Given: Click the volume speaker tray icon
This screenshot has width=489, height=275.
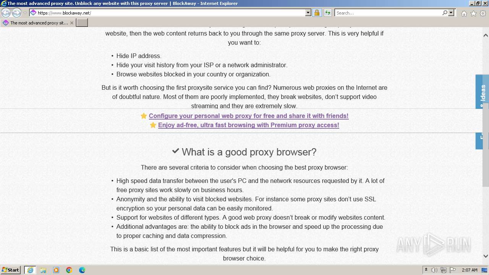Looking at the screenshot, I should point(434,270).
